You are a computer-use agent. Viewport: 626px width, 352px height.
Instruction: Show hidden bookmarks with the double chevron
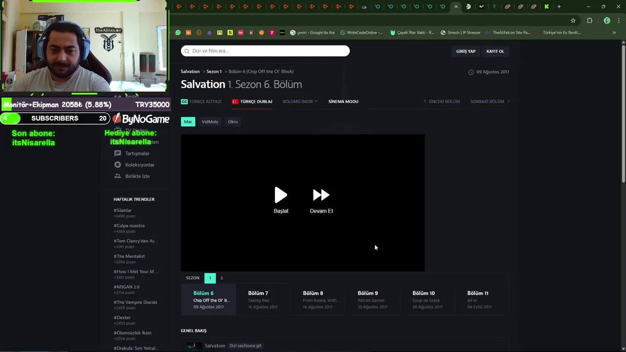614,33
